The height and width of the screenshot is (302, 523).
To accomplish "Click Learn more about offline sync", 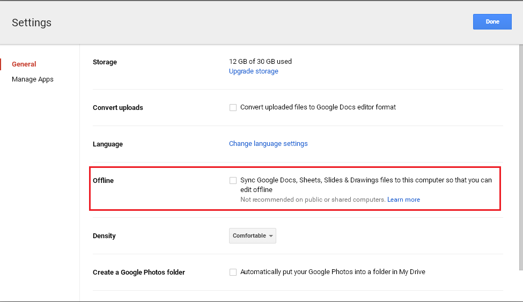I will [403, 200].
